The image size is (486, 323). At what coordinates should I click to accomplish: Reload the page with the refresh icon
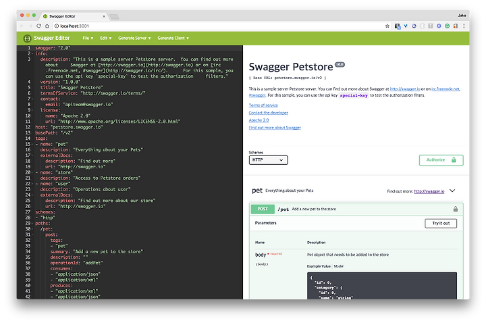pos(38,26)
